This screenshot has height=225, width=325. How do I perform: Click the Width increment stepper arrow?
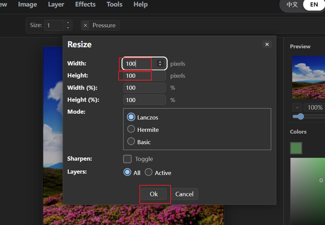(x=160, y=62)
